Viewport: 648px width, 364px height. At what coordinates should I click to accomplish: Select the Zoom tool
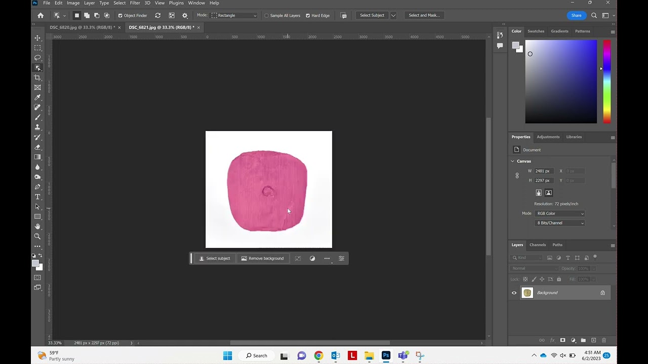click(x=37, y=236)
